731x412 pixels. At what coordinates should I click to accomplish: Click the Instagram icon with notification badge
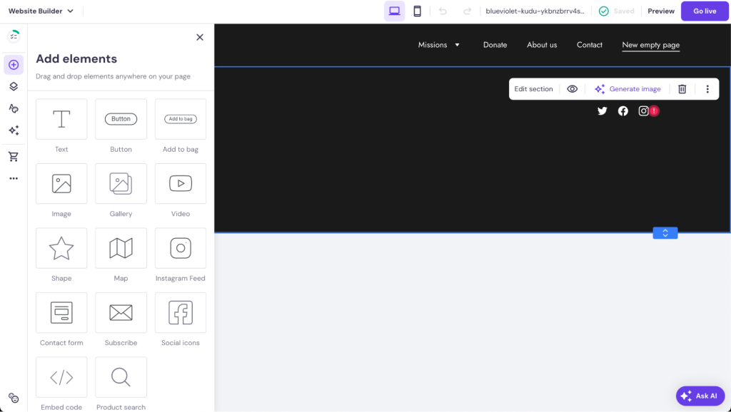[x=643, y=110]
